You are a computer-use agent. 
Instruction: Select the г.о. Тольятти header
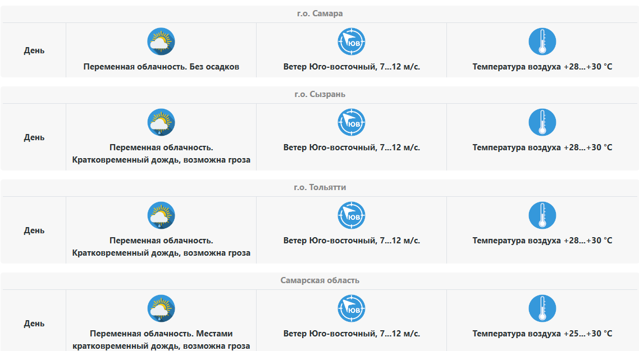[x=319, y=187]
